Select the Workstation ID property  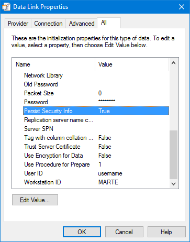96,182
